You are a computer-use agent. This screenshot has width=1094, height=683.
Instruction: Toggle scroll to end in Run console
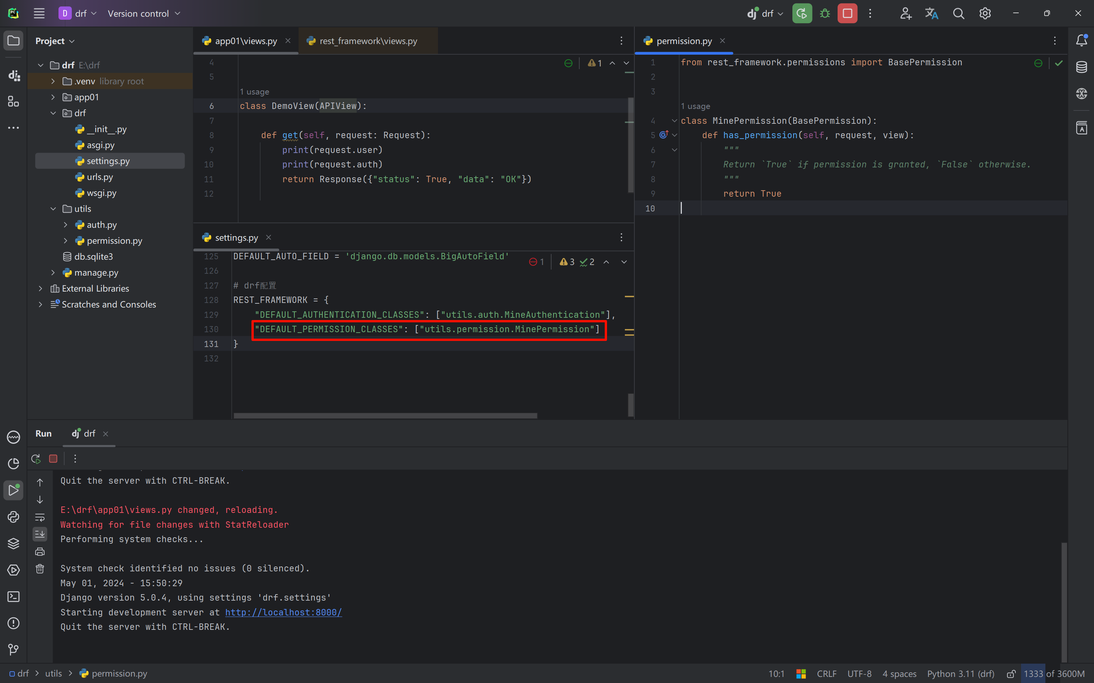[x=40, y=535]
